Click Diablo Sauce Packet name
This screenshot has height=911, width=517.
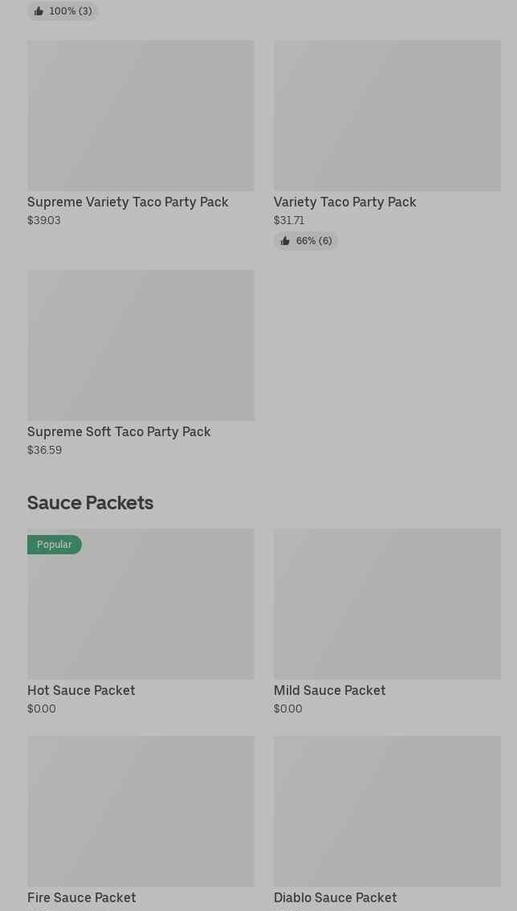335,897
